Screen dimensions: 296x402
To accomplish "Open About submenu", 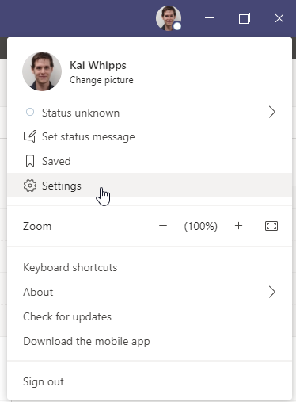I will (150, 292).
